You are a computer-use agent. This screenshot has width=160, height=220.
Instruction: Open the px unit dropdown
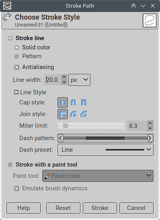tap(79, 80)
